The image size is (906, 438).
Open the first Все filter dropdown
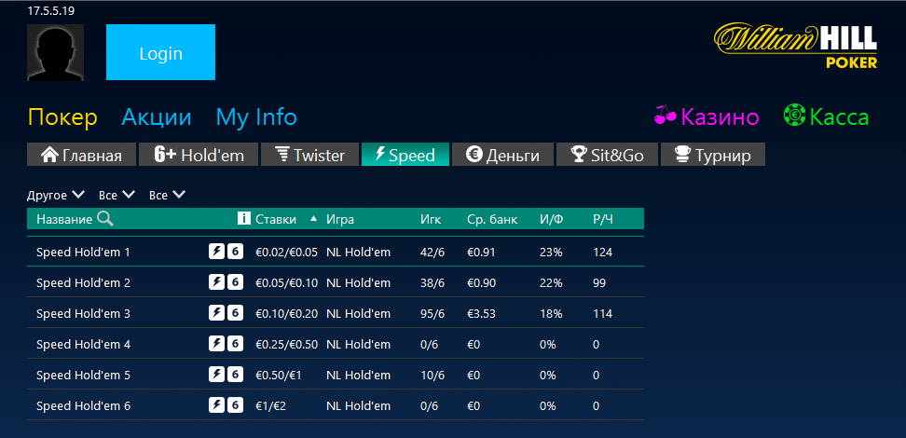coord(117,196)
